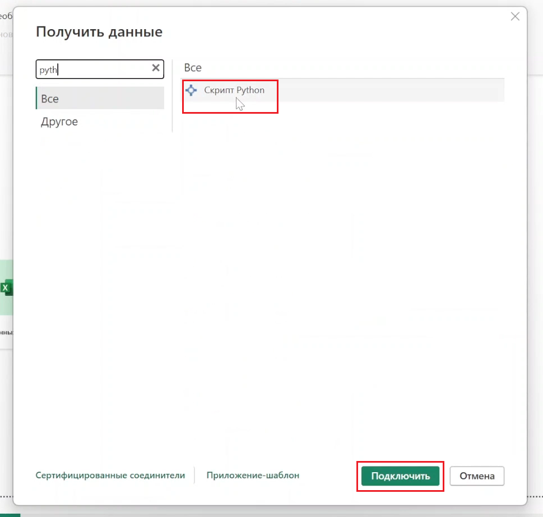Choose Скрипт Python from results list
The height and width of the screenshot is (517, 543).
tap(343, 90)
